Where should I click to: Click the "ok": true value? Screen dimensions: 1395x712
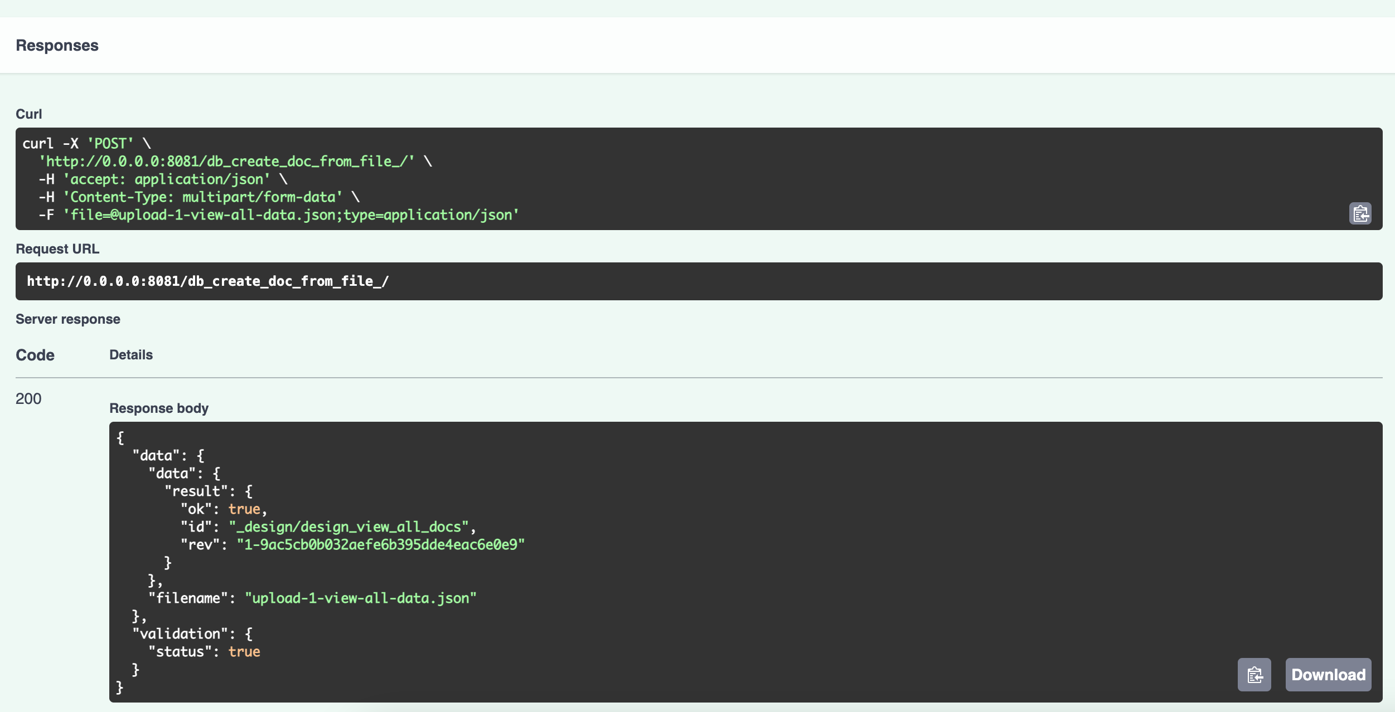click(244, 509)
